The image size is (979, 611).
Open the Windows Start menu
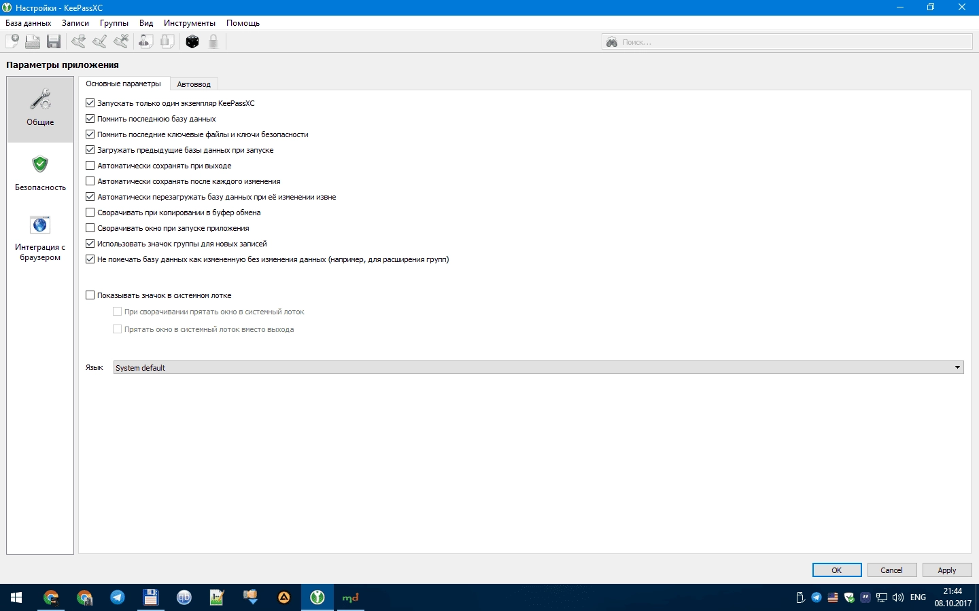[16, 597]
